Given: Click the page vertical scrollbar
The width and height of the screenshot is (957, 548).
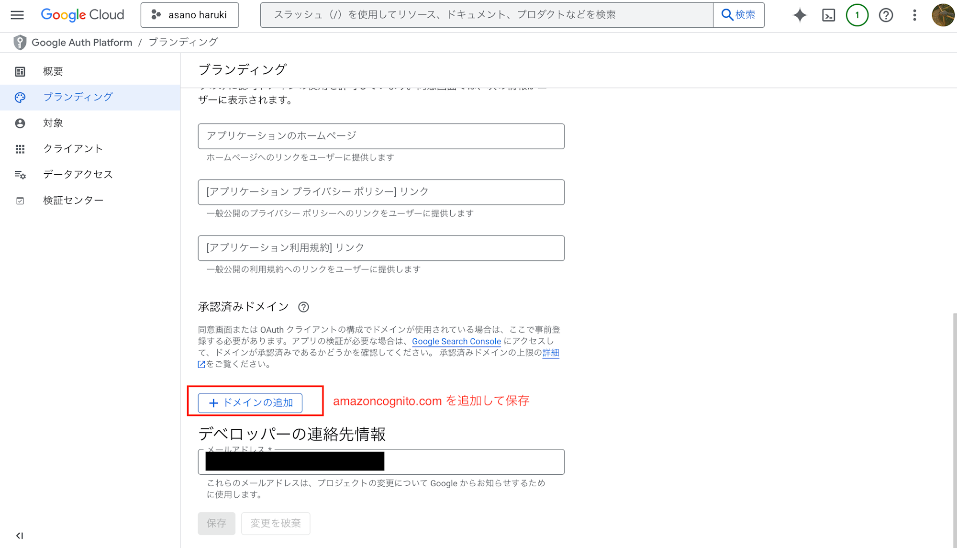Looking at the screenshot, I should point(955,431).
